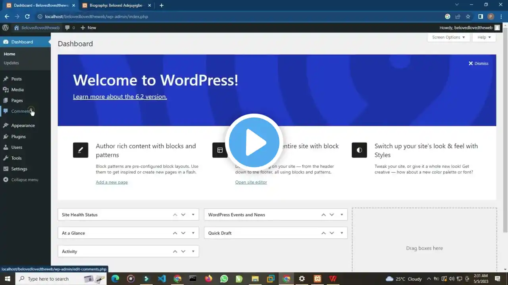Toggle the WordPress Events and News panel
The width and height of the screenshot is (508, 285).
tap(342, 215)
